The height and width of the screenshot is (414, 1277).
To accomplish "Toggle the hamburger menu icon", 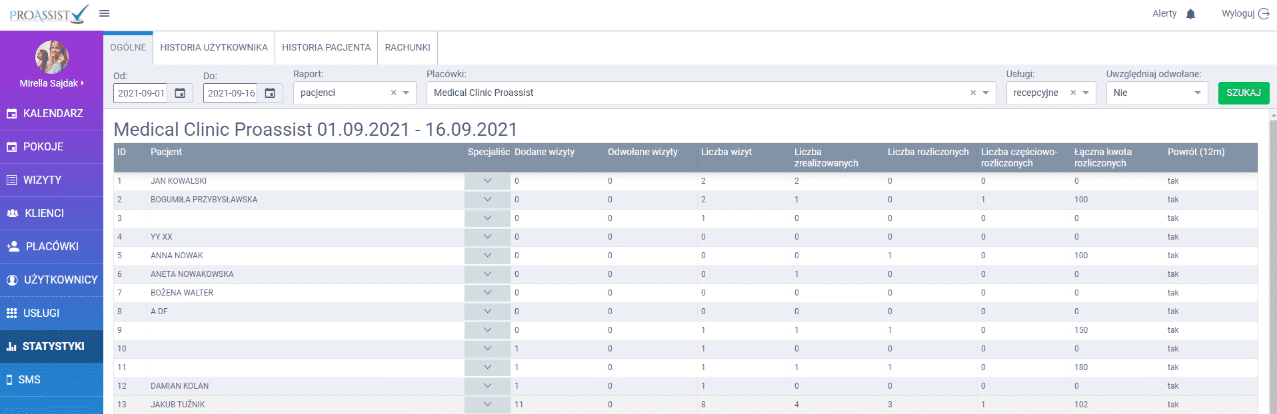I will pos(104,13).
